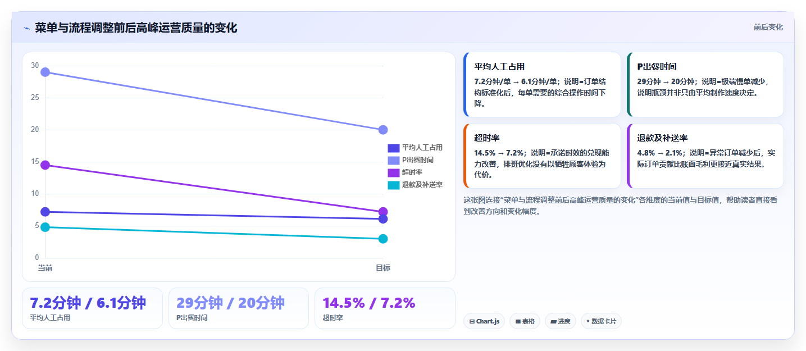The height and width of the screenshot is (351, 806).
Task: Click the P出餐时间 point at 当前
Action: coord(45,72)
